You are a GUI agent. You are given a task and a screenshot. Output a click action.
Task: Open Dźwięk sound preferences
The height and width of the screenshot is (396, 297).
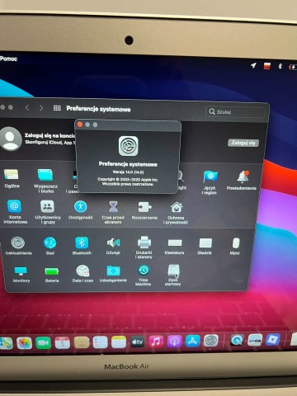(x=113, y=245)
